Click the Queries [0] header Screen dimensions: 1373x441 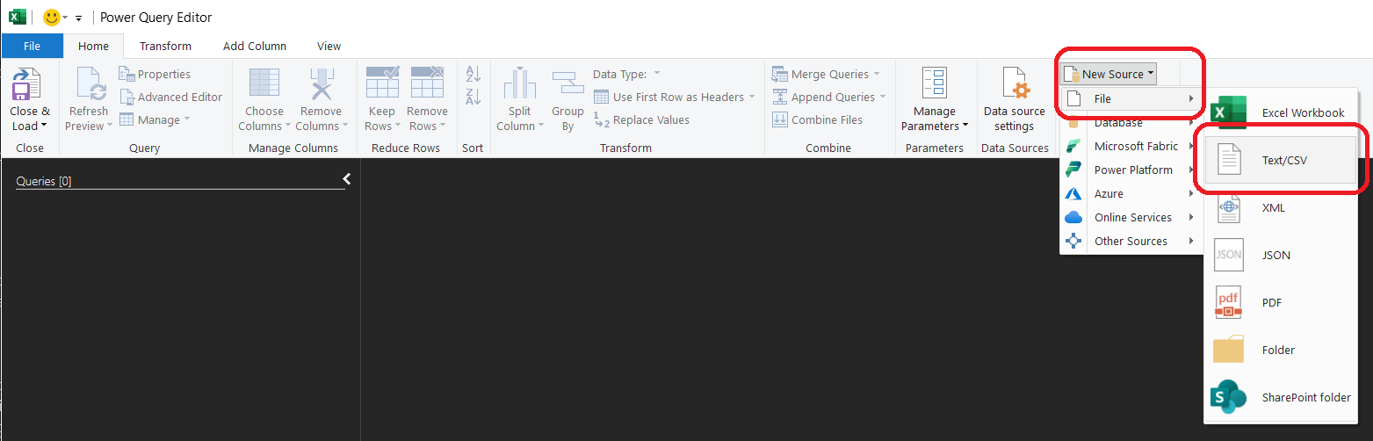coord(44,181)
